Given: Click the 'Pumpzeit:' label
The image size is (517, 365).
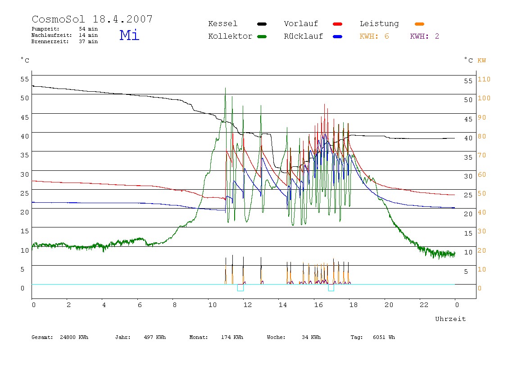Looking at the screenshot, I should [x=45, y=29].
